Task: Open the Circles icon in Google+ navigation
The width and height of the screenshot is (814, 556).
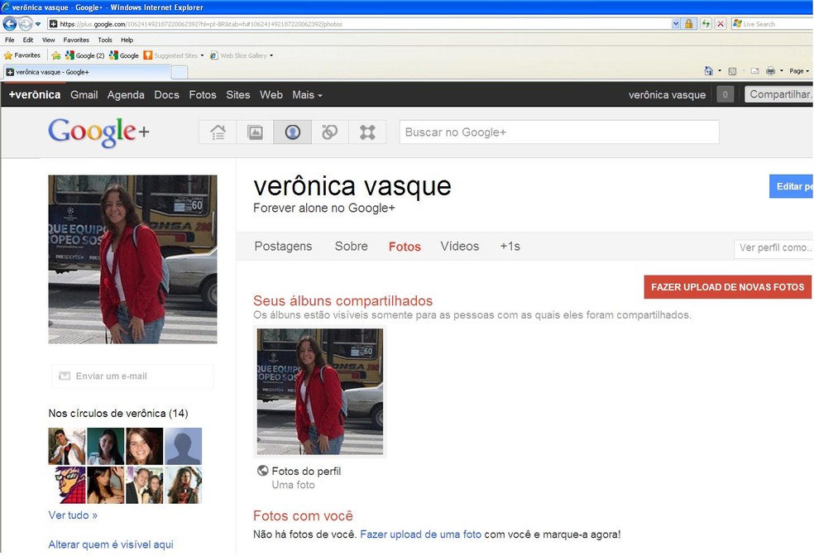Action: (x=329, y=132)
